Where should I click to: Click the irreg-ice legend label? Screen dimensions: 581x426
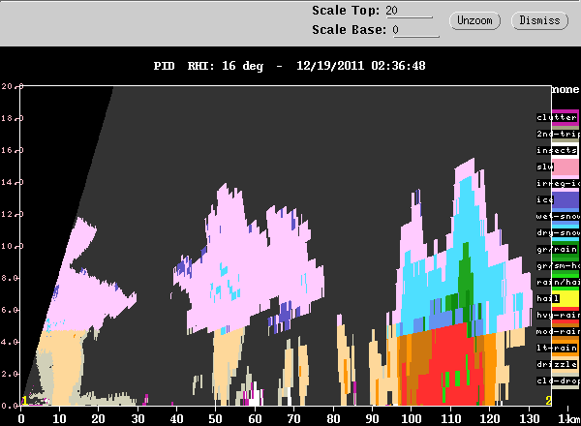coord(558,183)
